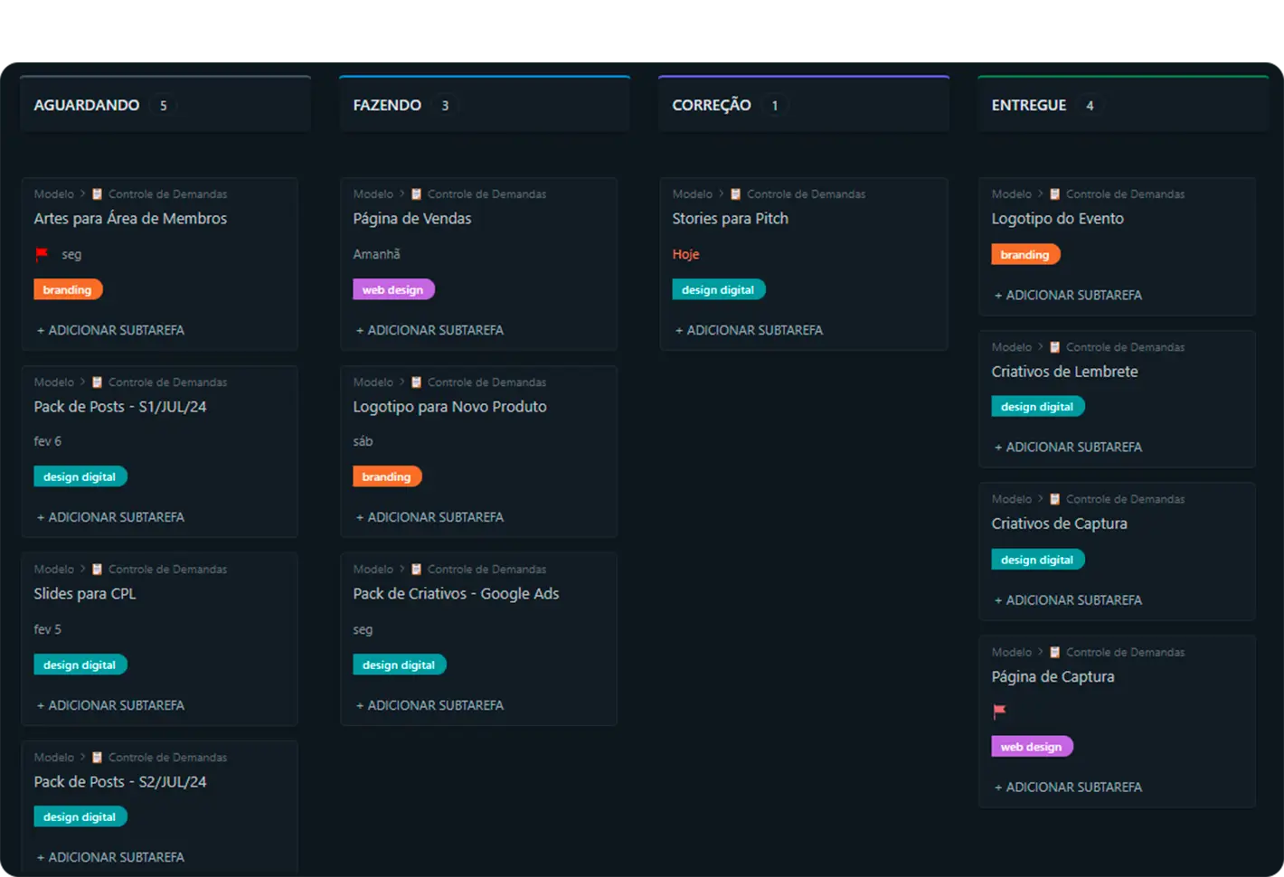The height and width of the screenshot is (877, 1284).
Task: Select the CORREÇÃO status column header
Action: [x=712, y=106]
